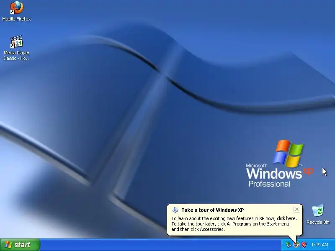The image size is (335, 251).
Task: Select the Recycle Bin desktop icon
Action: pyautogui.click(x=318, y=215)
